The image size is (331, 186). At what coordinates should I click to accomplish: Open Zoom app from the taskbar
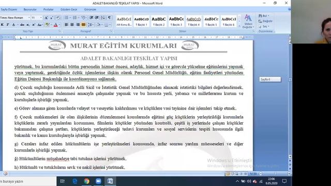(x=98, y=181)
